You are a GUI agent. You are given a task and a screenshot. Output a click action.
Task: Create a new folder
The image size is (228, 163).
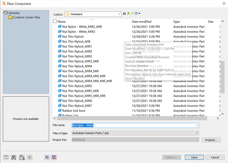pos(132,14)
